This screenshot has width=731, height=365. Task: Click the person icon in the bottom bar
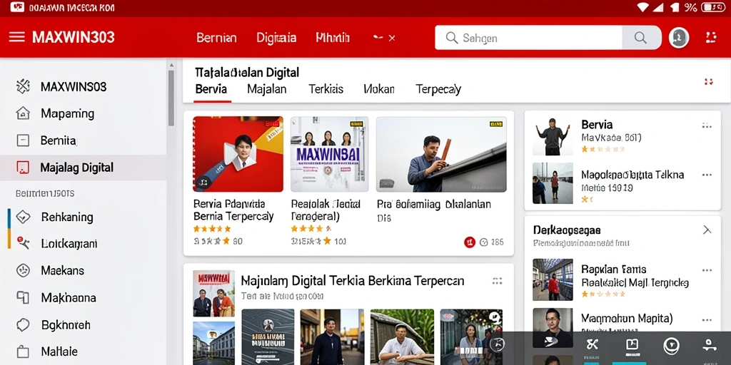[710, 345]
